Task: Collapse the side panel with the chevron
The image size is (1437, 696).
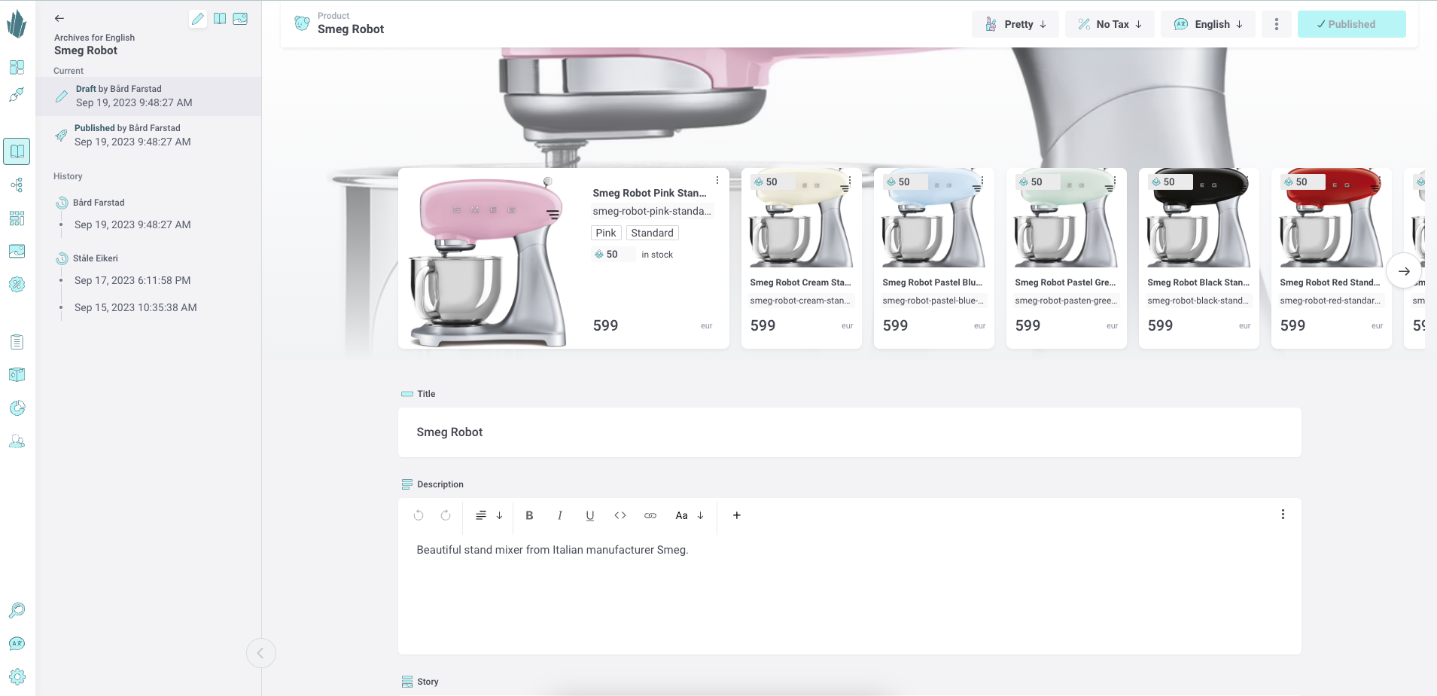Action: (260, 653)
